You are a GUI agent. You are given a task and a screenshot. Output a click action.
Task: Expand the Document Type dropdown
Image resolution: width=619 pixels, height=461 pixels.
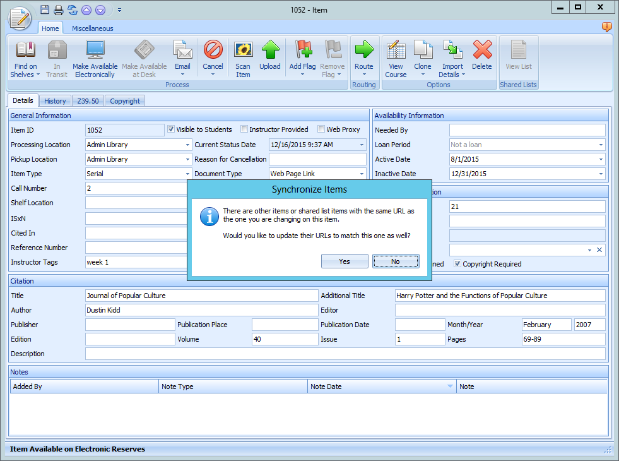(x=360, y=174)
